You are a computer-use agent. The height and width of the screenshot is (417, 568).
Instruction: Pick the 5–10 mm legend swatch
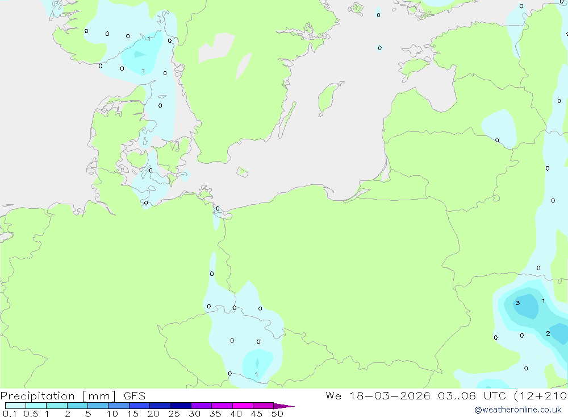(98, 406)
